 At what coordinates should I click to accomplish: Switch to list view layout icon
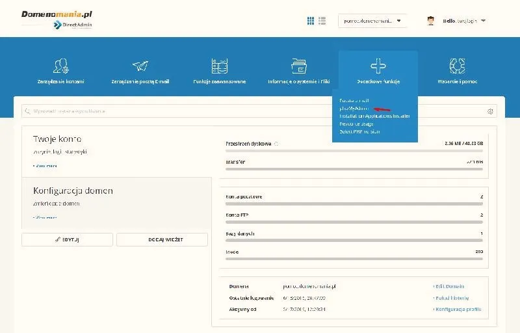coord(322,21)
